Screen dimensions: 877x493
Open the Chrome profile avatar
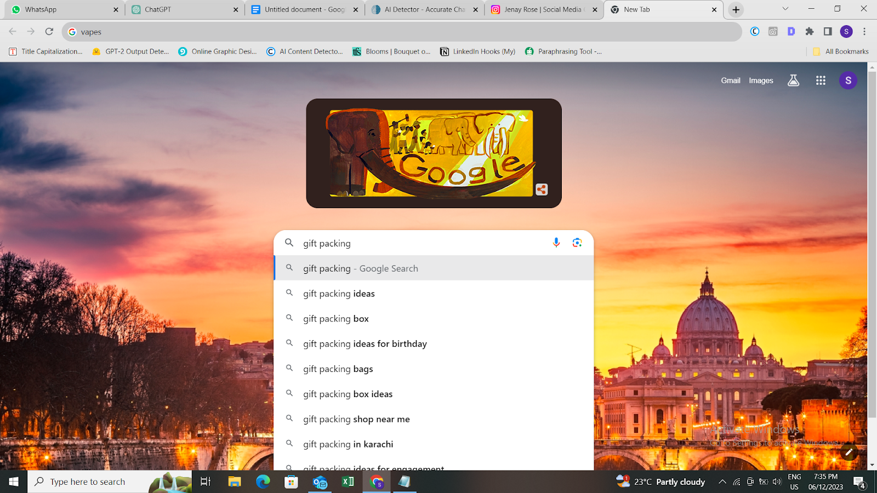click(846, 31)
